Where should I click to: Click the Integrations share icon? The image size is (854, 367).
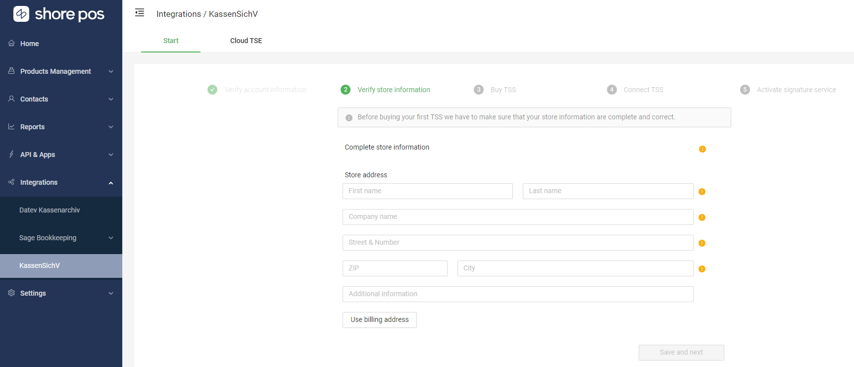pos(11,182)
